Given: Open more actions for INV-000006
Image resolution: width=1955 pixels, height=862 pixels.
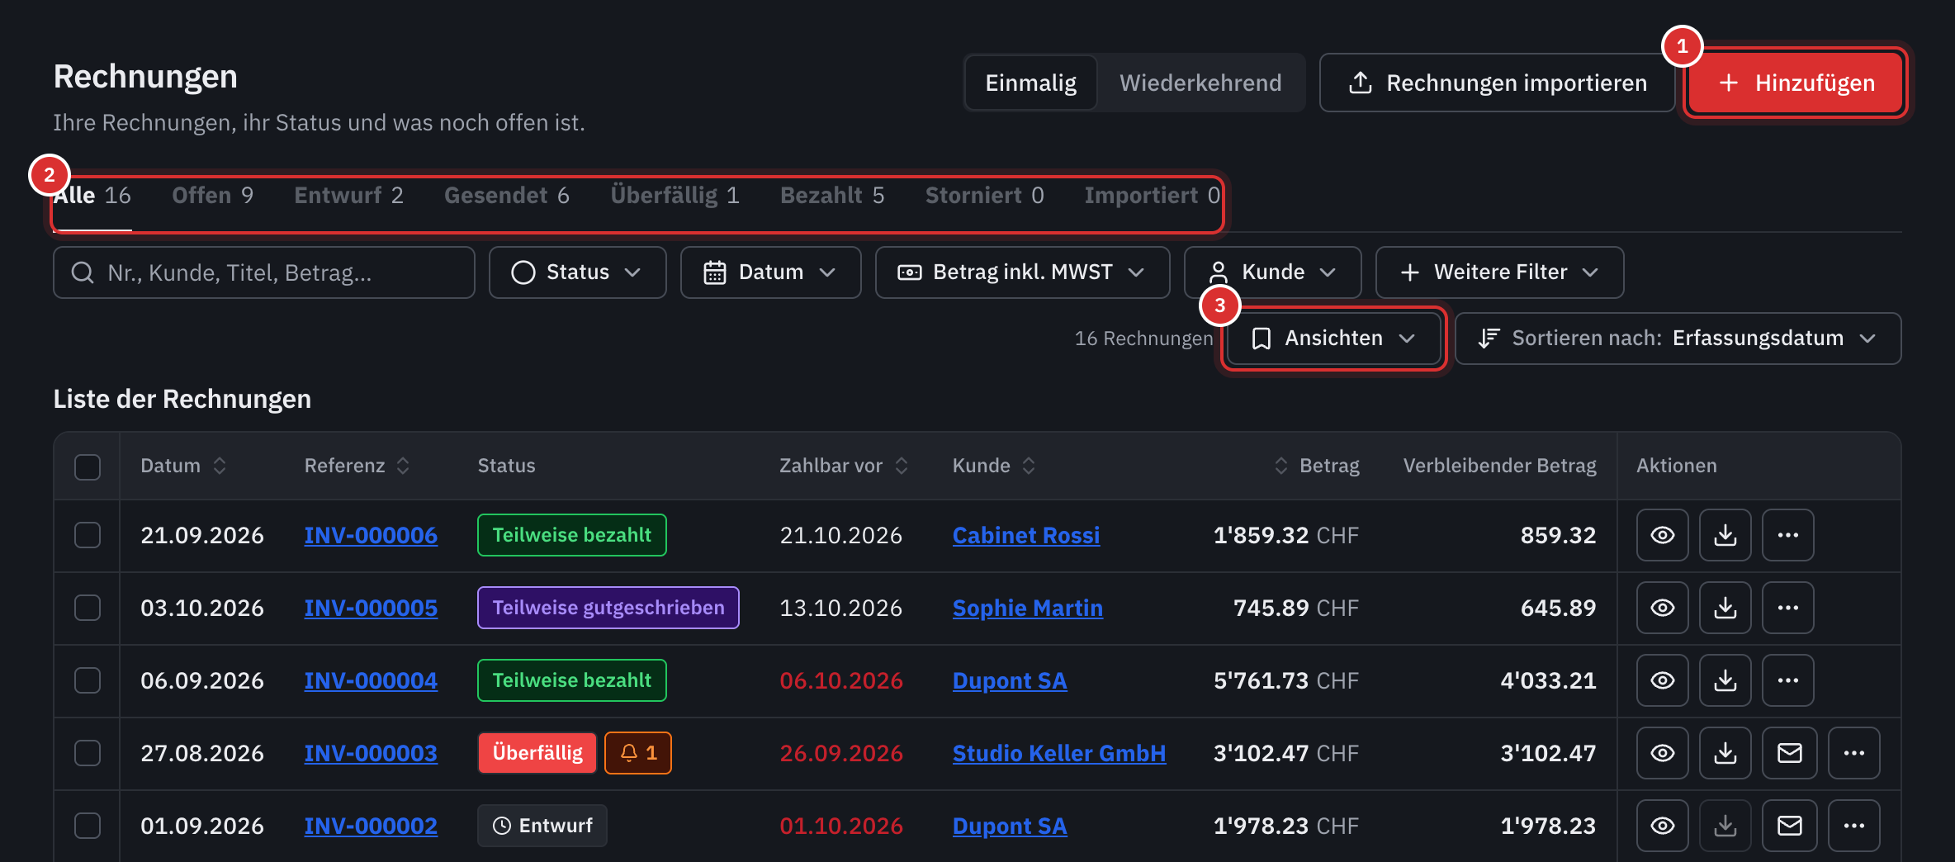Looking at the screenshot, I should click(x=1787, y=535).
